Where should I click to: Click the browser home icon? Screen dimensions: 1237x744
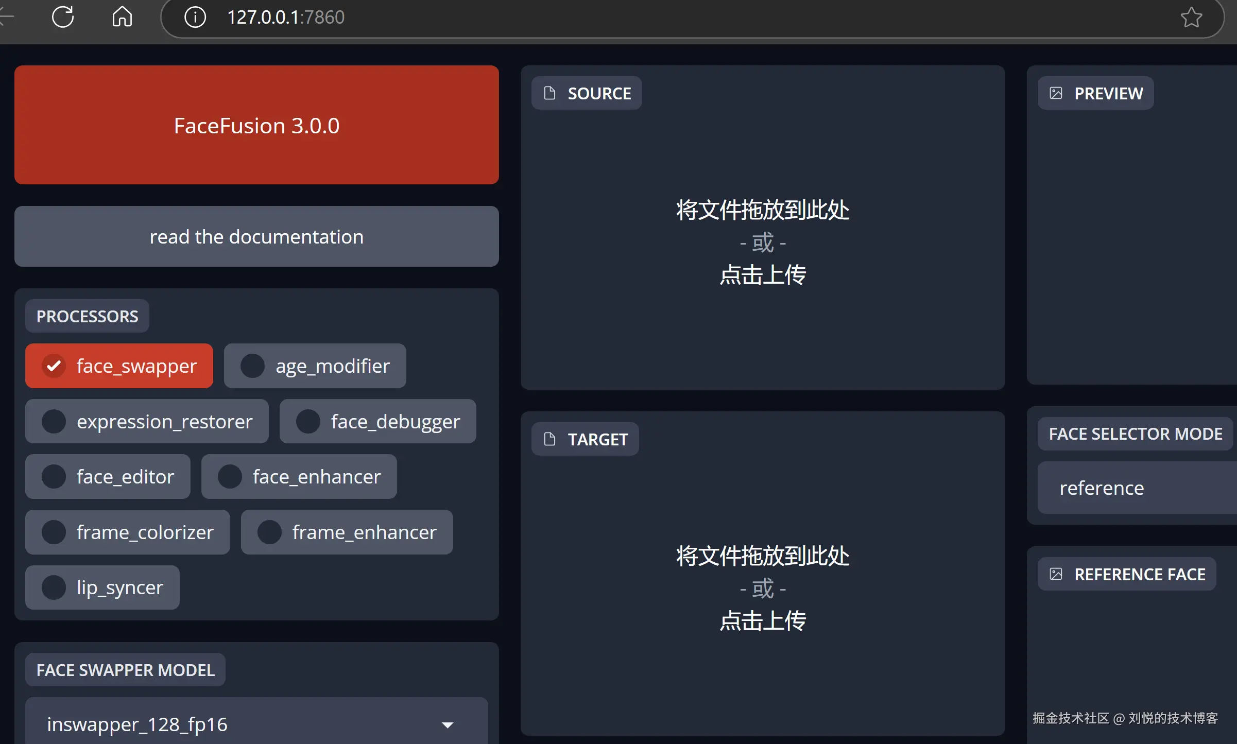point(122,17)
